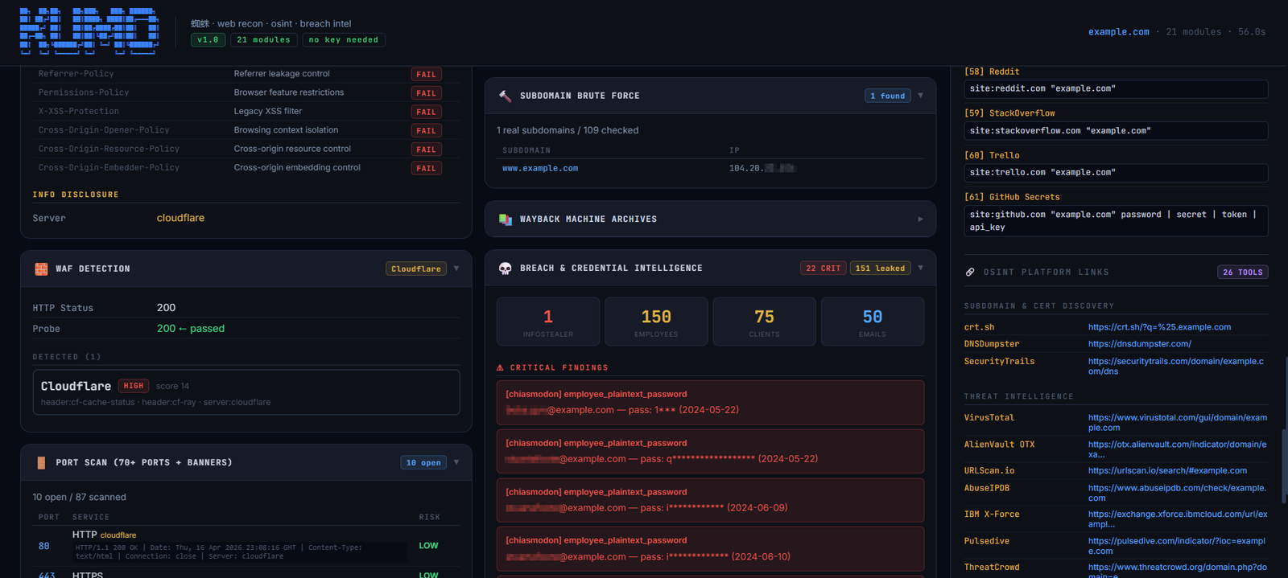Click the FAIL badge for X-XSS-Protection
The image size is (1288, 578).
426,112
